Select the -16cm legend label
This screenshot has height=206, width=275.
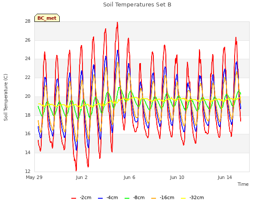click(x=167, y=198)
